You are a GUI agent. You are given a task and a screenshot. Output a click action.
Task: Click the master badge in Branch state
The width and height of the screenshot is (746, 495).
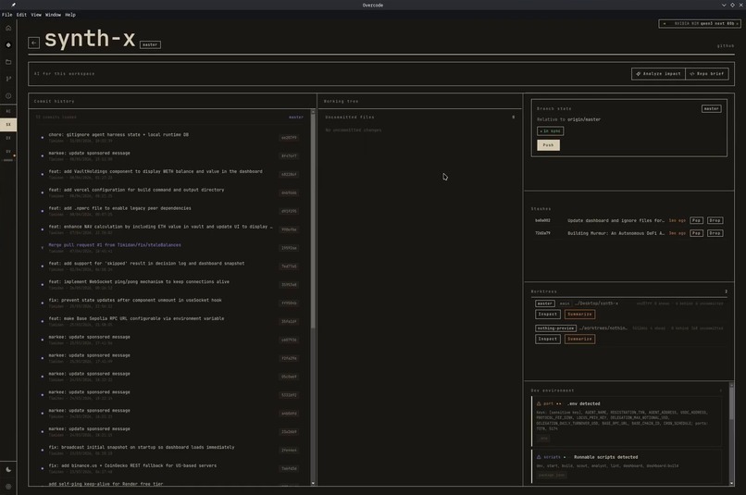pos(711,109)
